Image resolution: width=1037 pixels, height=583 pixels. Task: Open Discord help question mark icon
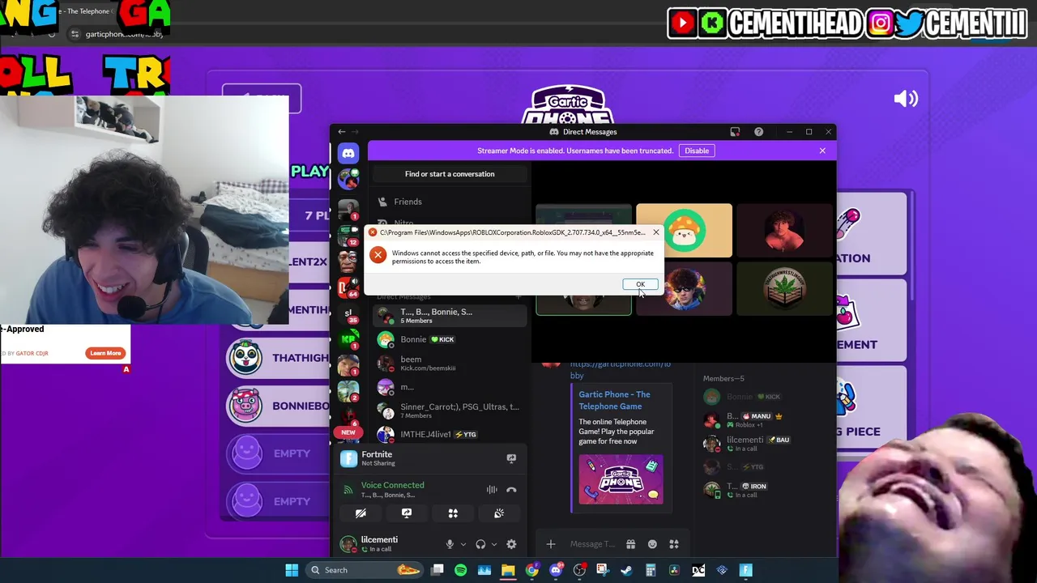[758, 132]
